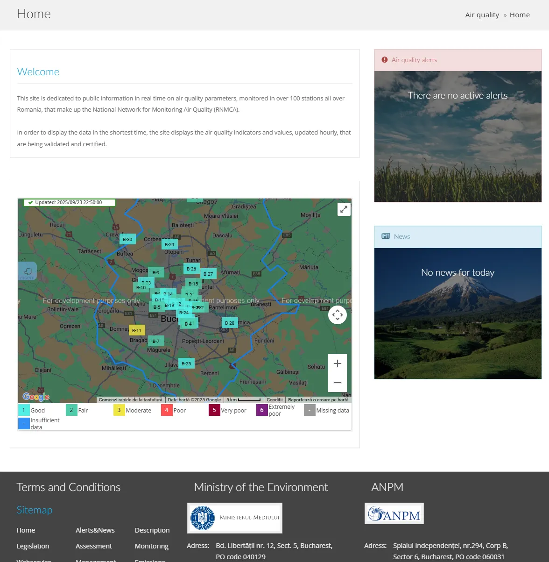Select station marker B-27 on the map
This screenshot has width=549, height=562.
(x=208, y=274)
